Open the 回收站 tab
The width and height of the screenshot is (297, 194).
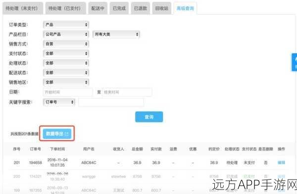(161, 8)
